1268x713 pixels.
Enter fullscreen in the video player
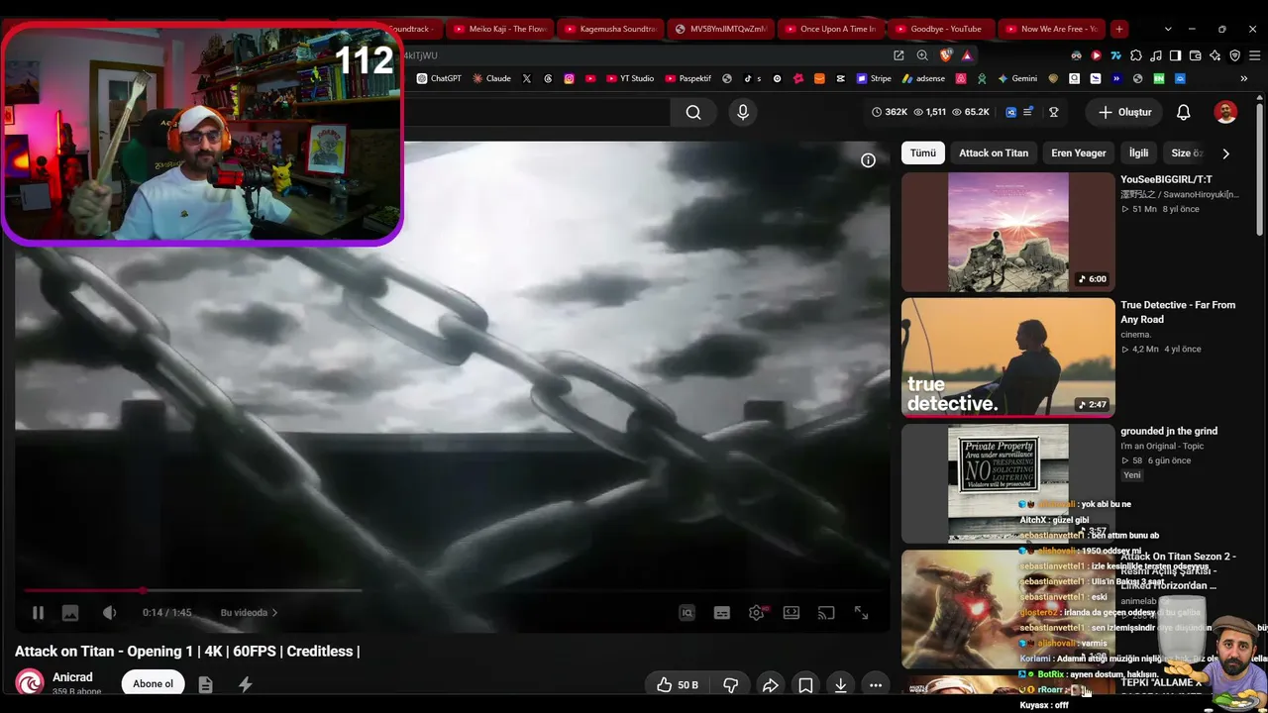tap(861, 613)
